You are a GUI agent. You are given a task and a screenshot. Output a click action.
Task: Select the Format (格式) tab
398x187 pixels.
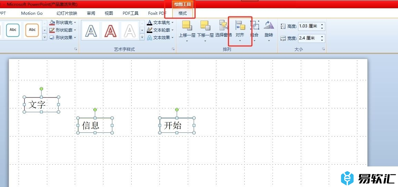pyautogui.click(x=183, y=13)
